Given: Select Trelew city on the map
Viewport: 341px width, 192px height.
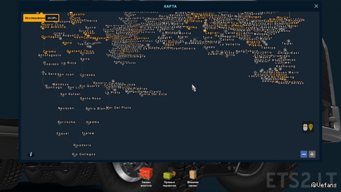Looking at the screenshot, I should click(x=88, y=133).
